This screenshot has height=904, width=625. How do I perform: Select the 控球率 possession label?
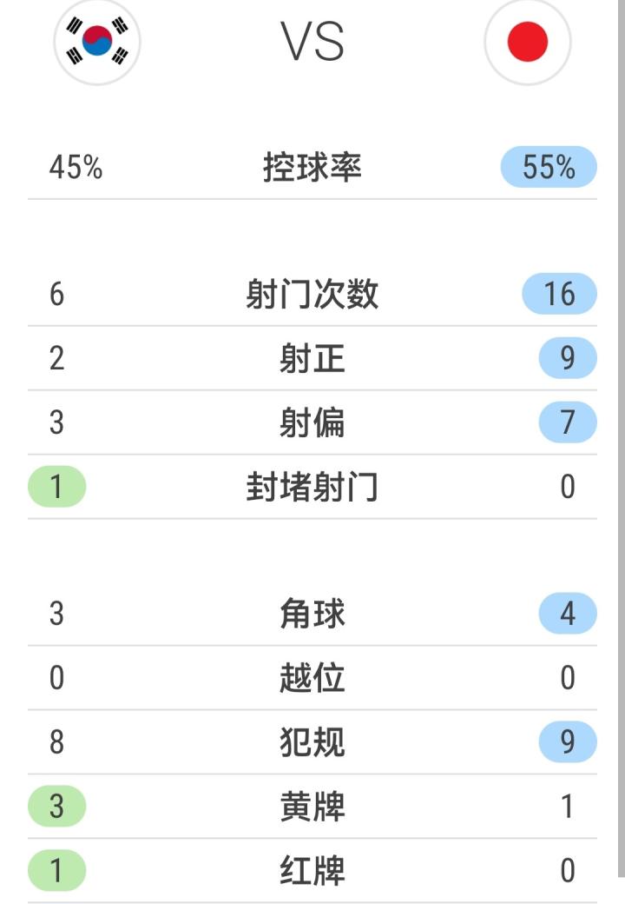pos(312,167)
